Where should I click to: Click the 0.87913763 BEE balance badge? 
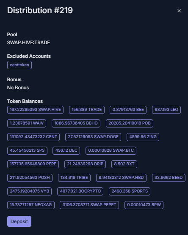tap(128, 110)
